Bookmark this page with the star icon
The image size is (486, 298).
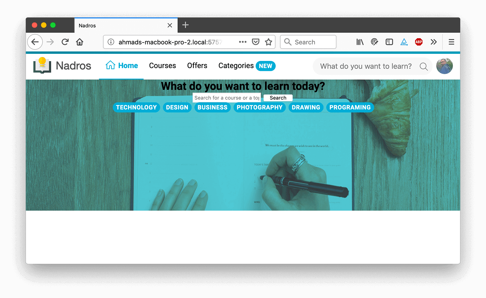[x=268, y=42]
